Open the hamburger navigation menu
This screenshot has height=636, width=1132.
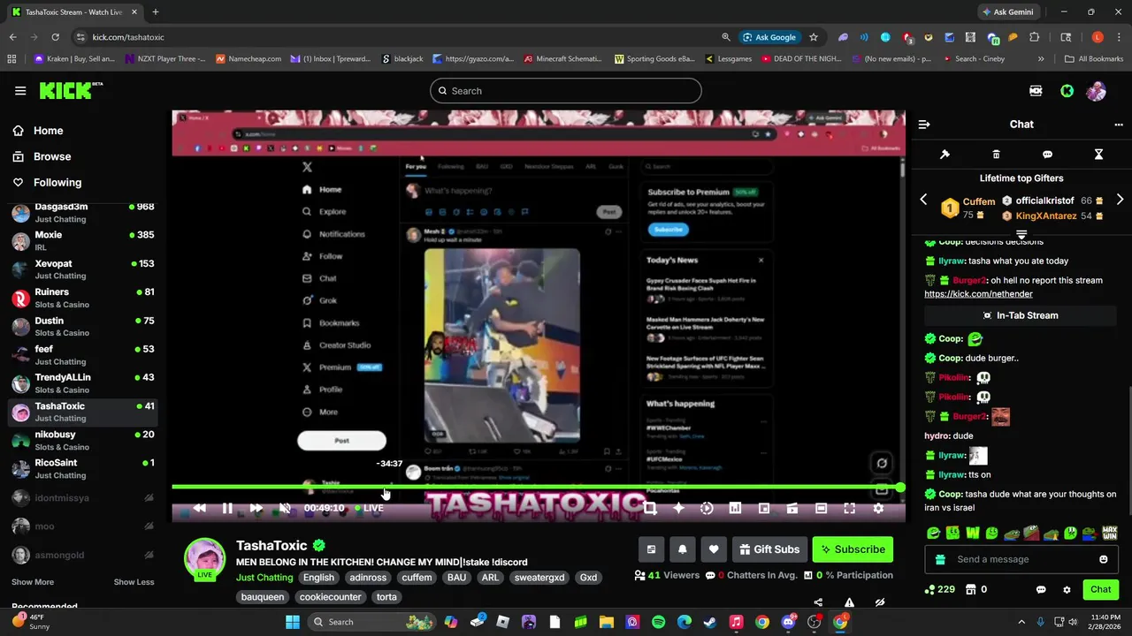pos(20,91)
